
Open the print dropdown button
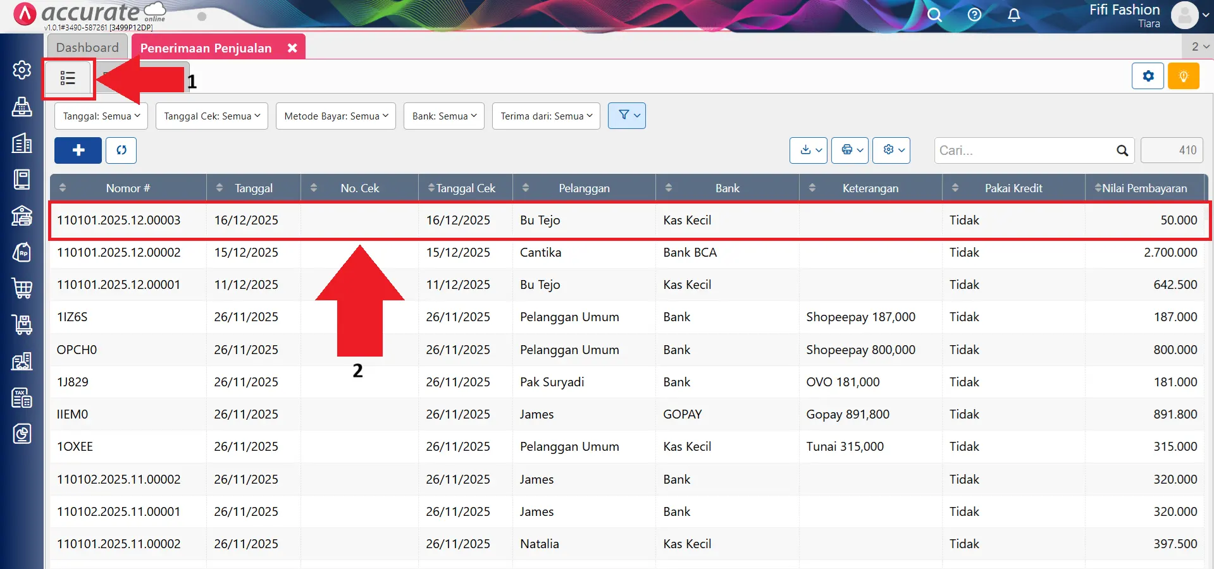click(850, 150)
